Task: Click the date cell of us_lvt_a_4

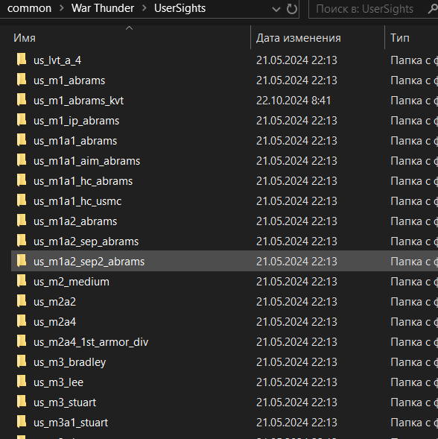Action: [x=296, y=60]
